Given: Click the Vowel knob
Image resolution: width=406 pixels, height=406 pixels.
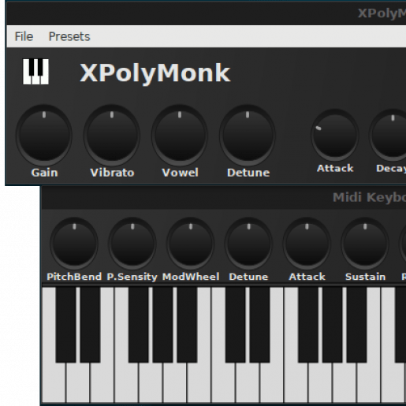Looking at the screenshot, I should click(180, 135).
